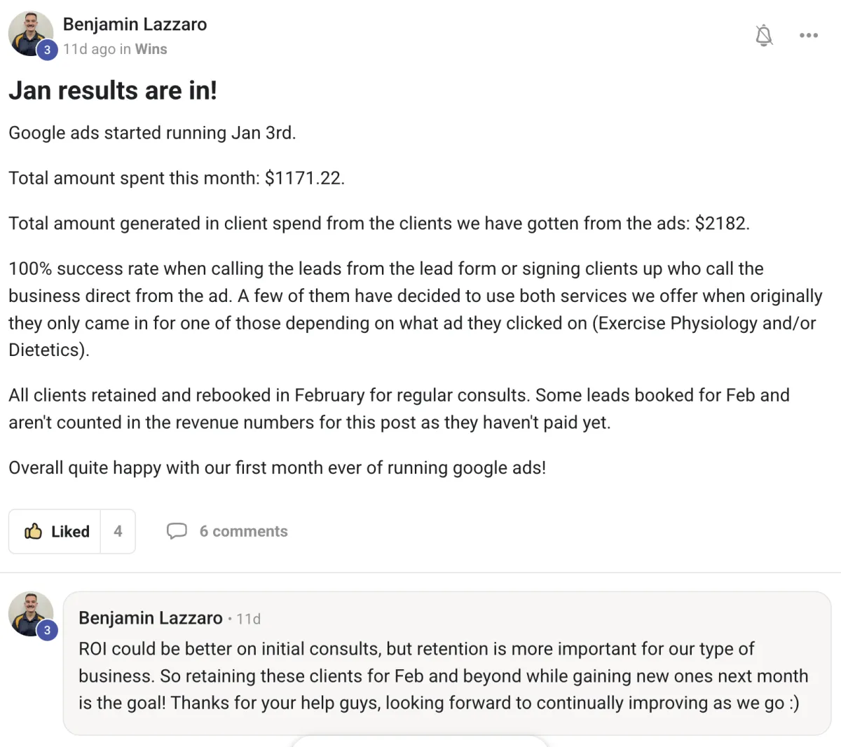Click the commenter's avatar photo

[29, 610]
